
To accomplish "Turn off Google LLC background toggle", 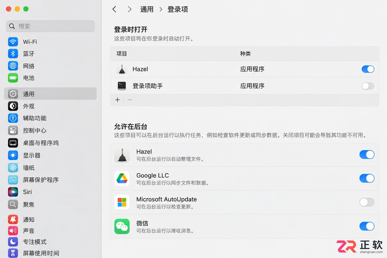I will click(367, 178).
